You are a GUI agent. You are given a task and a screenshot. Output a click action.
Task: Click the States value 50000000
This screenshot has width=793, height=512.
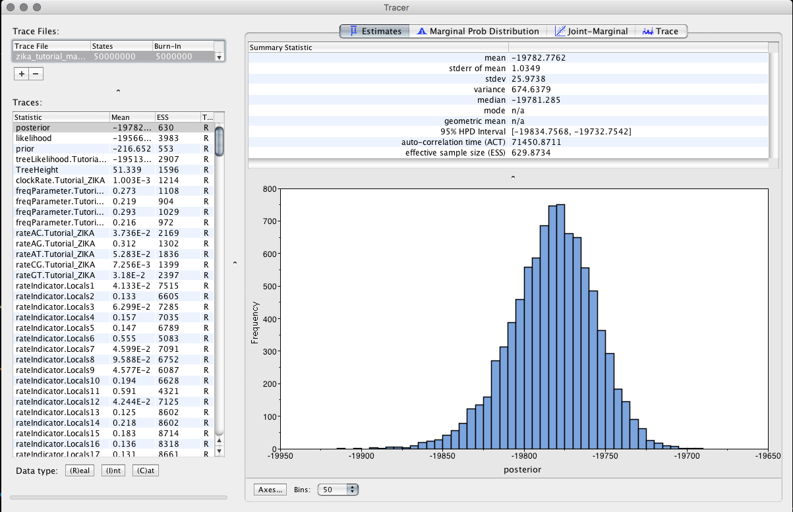coord(114,57)
